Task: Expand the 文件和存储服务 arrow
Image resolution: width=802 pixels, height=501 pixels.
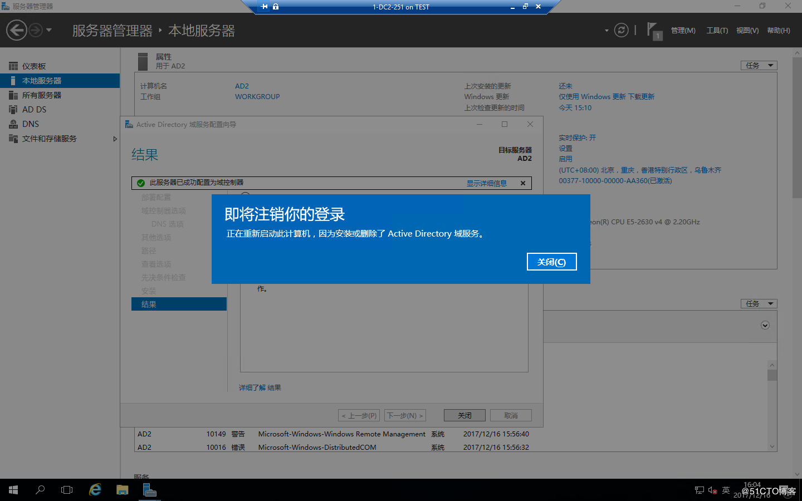Action: 115,139
